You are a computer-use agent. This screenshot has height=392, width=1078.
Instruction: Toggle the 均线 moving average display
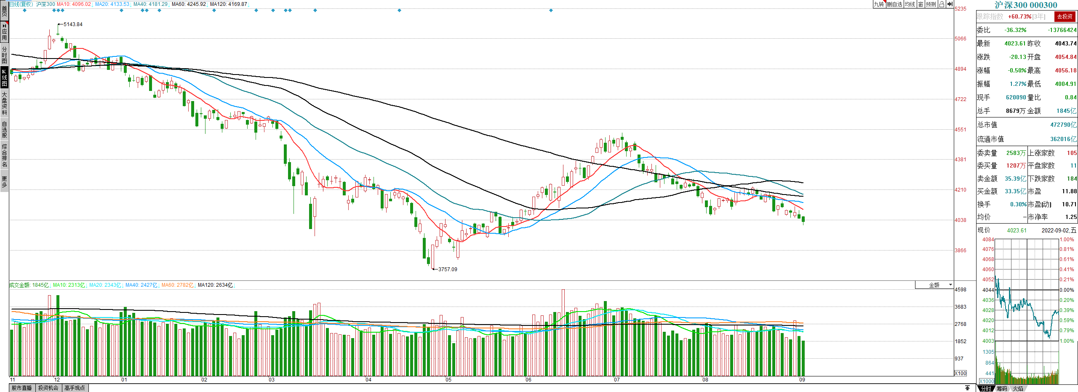[910, 4]
